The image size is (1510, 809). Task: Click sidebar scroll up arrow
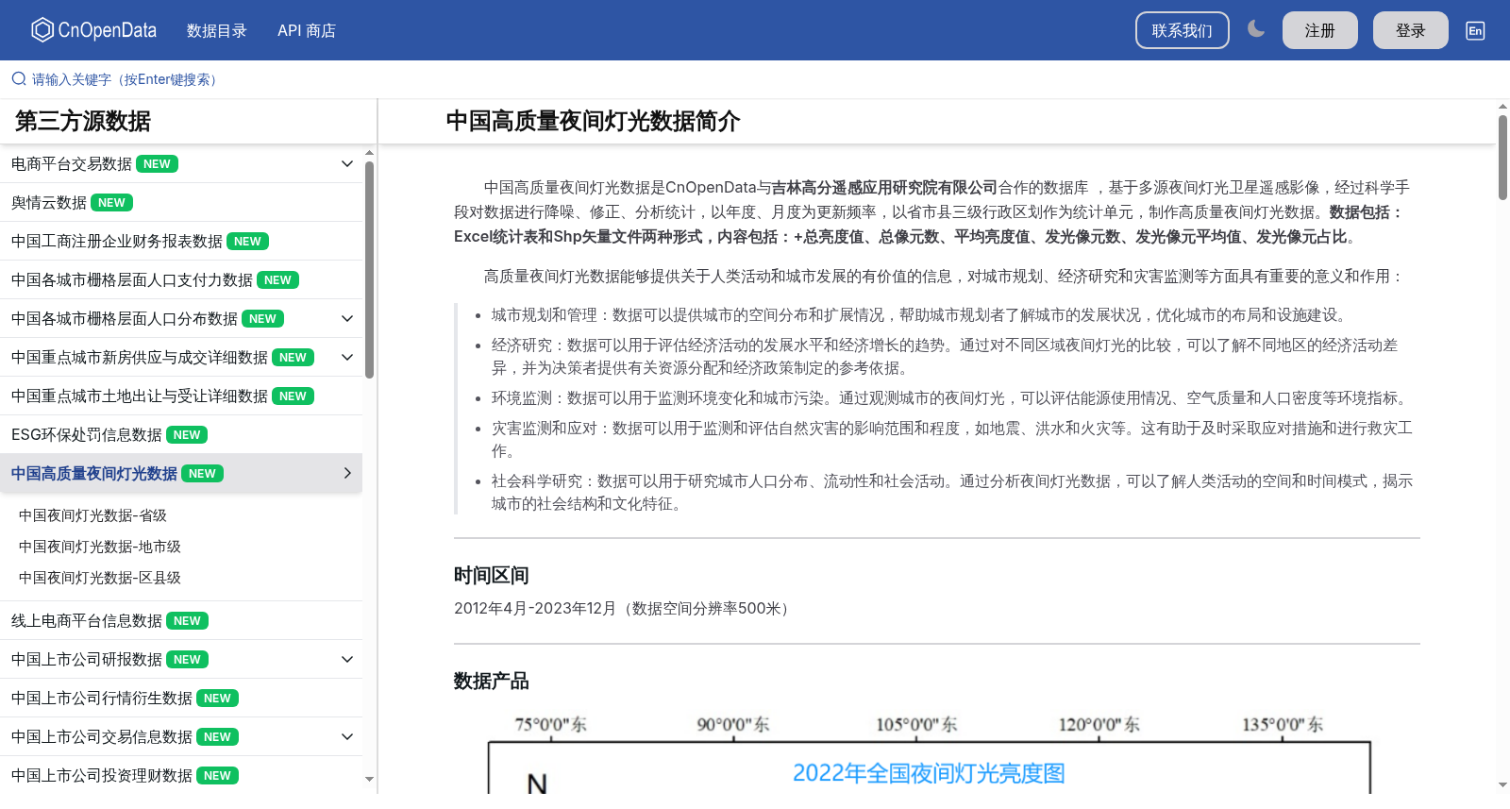pyautogui.click(x=370, y=152)
